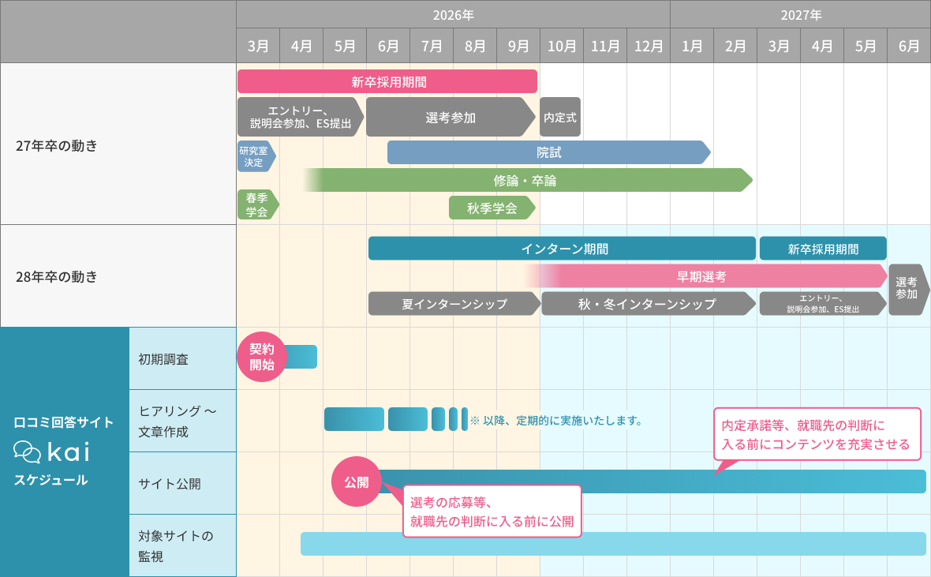Click the 修論・卒論 green bar
This screenshot has height=577, width=931.
(525, 180)
